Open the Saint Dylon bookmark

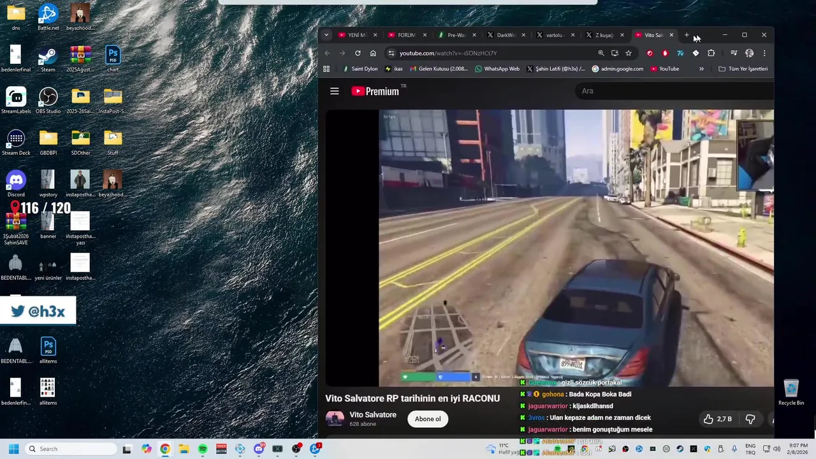coord(360,69)
